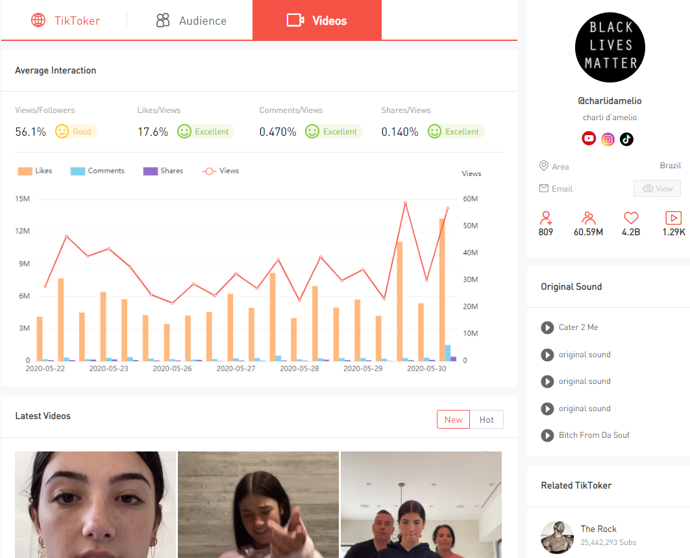Open the YouTube channel icon
This screenshot has width=690, height=558.
click(589, 139)
